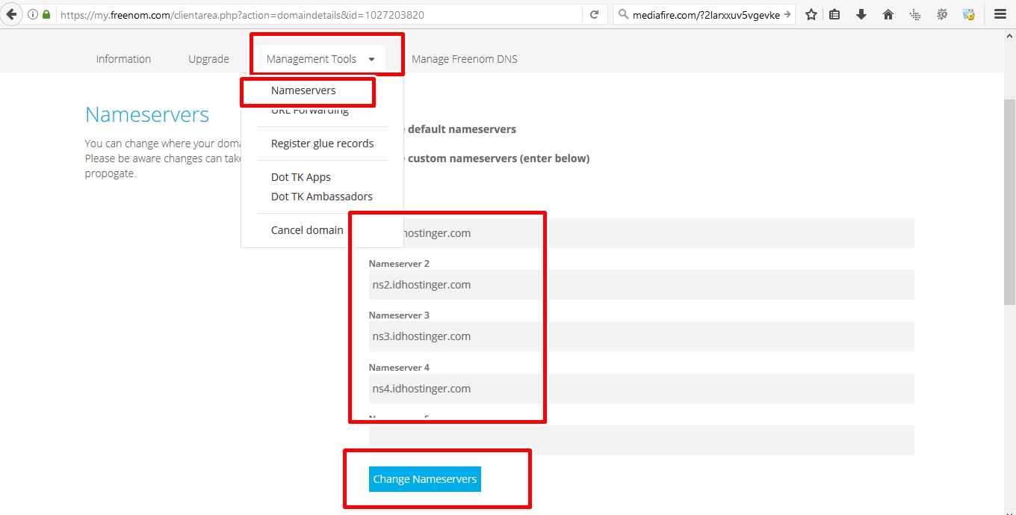Click the ns4.idhostinger.com input field
Screen dimensions: 1016x515
pyautogui.click(x=642, y=389)
